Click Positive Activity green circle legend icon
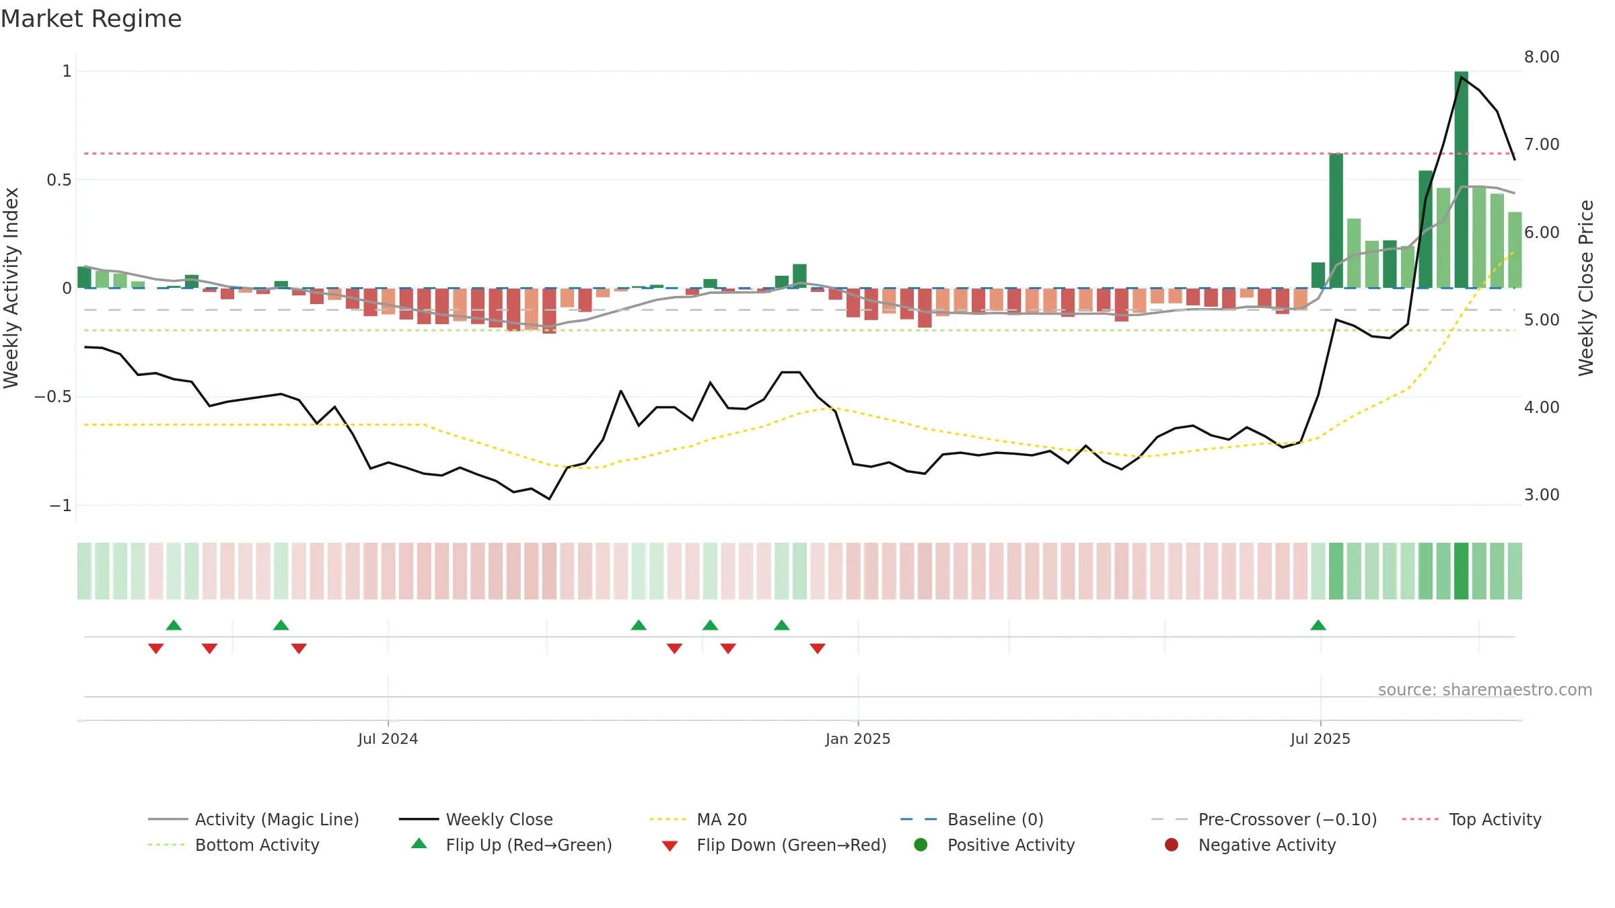Viewport: 1615px width, 908px height. [921, 844]
